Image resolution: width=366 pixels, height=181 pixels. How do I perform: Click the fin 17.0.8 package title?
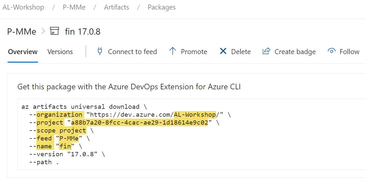click(x=83, y=32)
